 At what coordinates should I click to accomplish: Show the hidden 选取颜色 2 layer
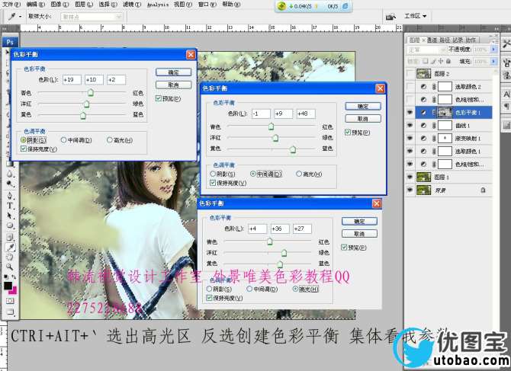(410, 87)
